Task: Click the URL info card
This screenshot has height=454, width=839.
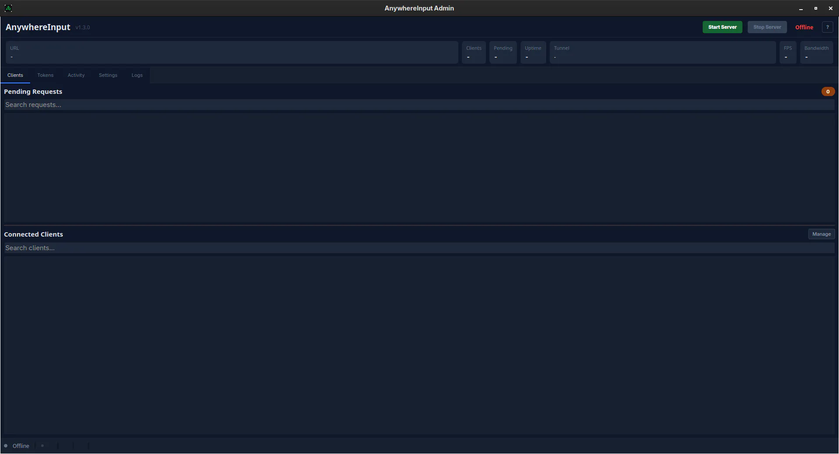Action: [x=232, y=52]
